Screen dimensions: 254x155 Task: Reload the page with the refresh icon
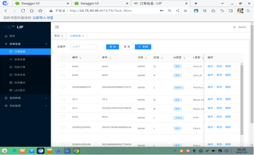tap(23, 11)
